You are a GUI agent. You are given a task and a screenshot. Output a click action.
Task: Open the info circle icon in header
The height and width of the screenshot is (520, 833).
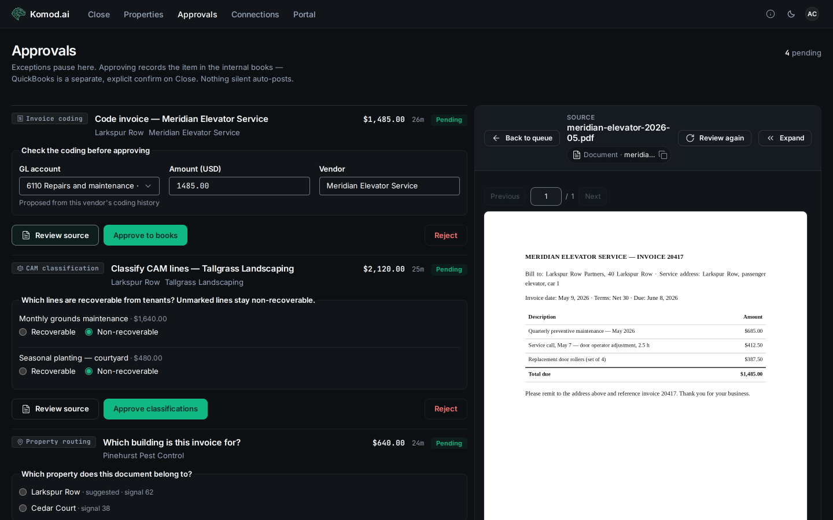tap(771, 14)
